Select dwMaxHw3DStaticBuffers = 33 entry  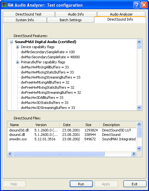click(x=45, y=103)
